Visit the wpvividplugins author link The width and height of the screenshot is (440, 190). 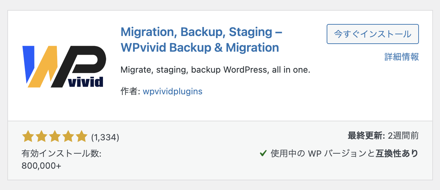[x=172, y=91]
